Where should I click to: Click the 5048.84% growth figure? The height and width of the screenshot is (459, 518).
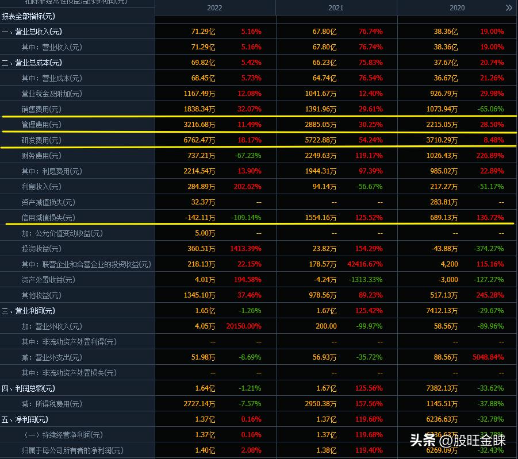[488, 358]
